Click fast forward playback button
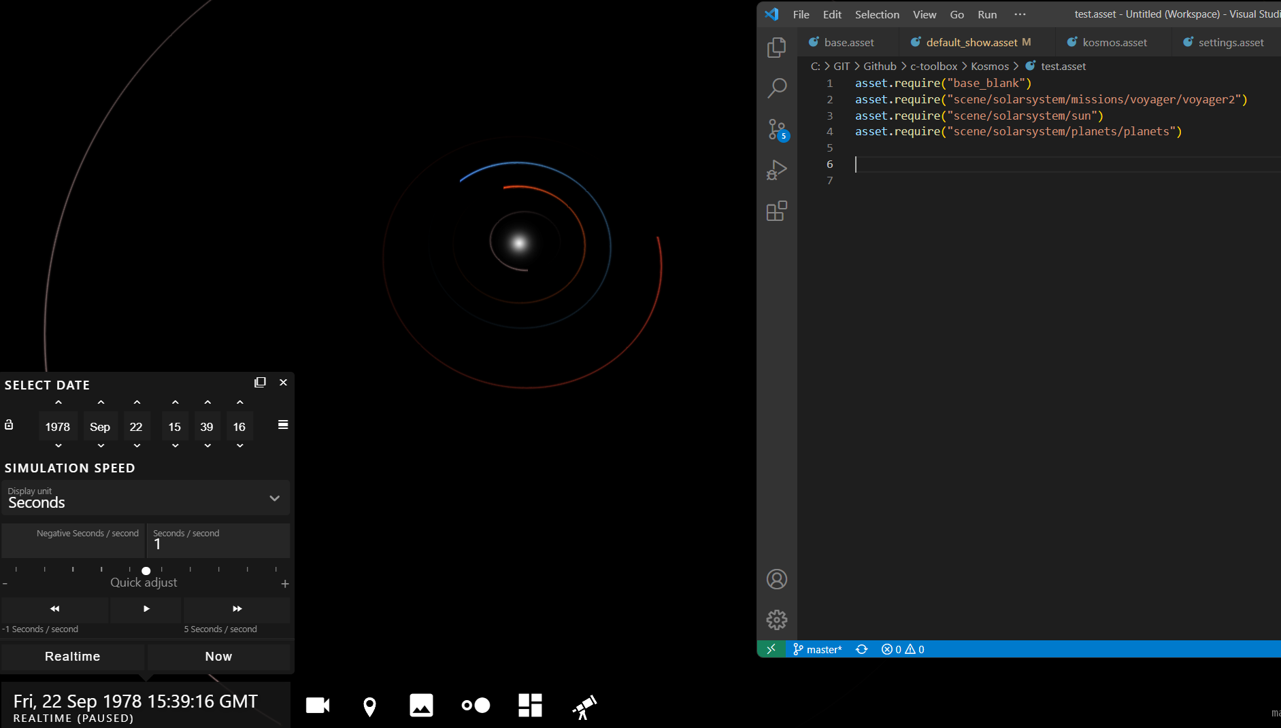The image size is (1281, 728). tap(237, 609)
